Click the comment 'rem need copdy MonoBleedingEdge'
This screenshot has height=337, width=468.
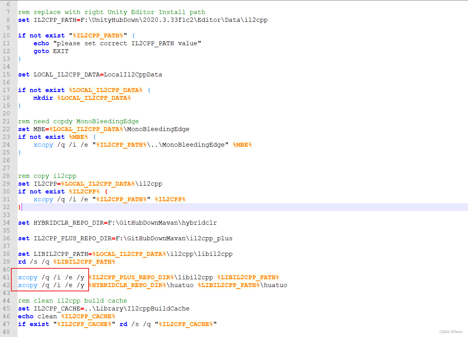click(x=78, y=121)
